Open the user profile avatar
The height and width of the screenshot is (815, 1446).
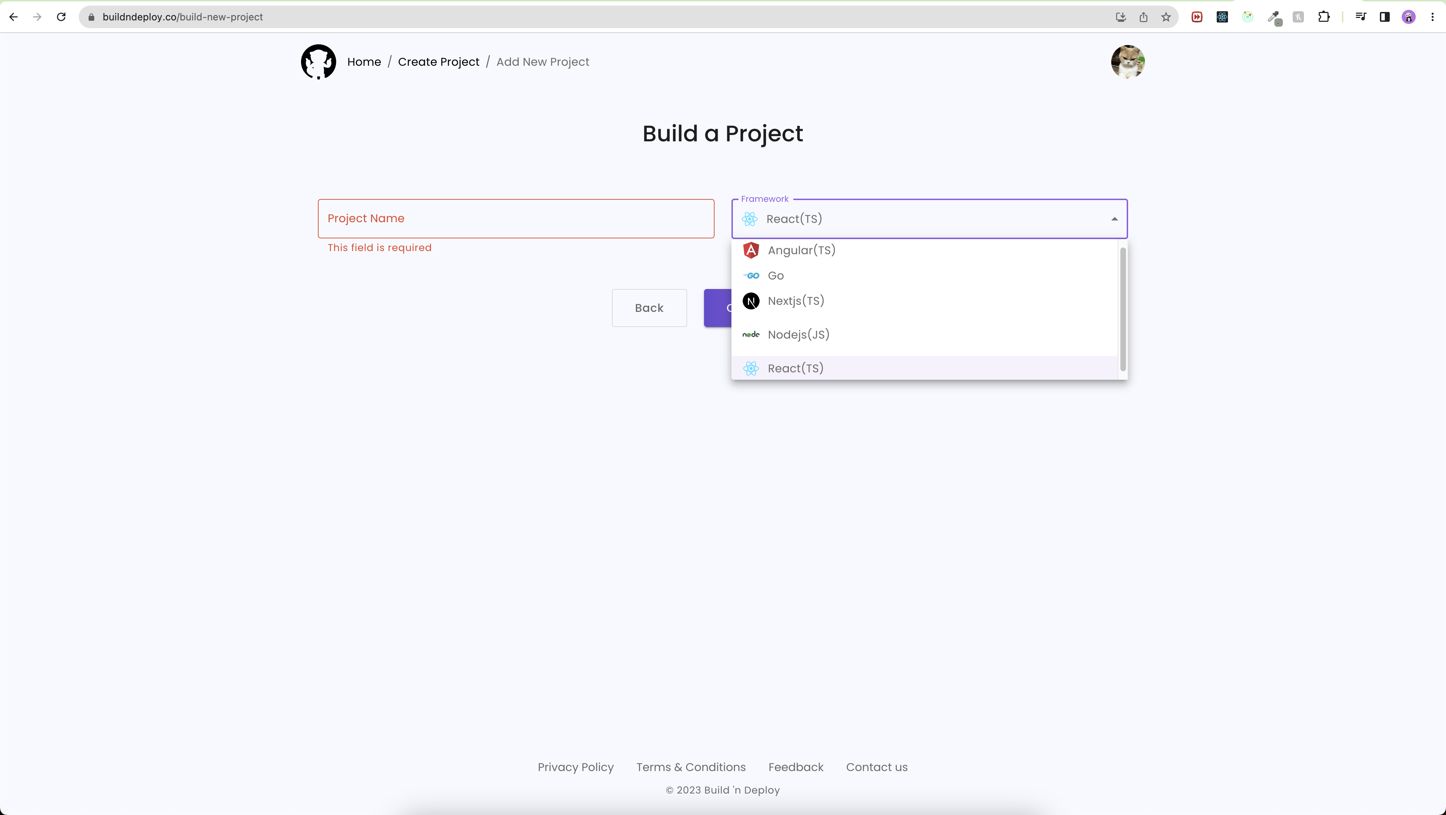1127,62
